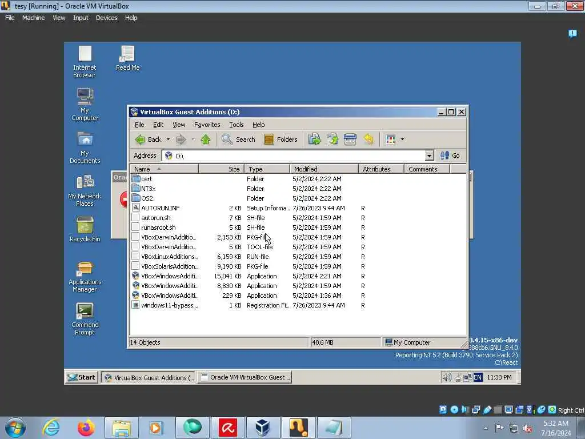Switch to Oracle VM VirtualBox Guest taskbar item
Image resolution: width=585 pixels, height=439 pixels.
[245, 377]
